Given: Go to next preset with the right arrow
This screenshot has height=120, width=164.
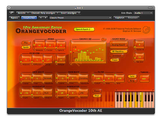Looking at the screenshot, I should [46, 18].
